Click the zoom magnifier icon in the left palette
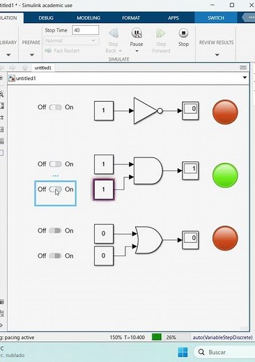255x362 pixels. click(x=1, y=94)
